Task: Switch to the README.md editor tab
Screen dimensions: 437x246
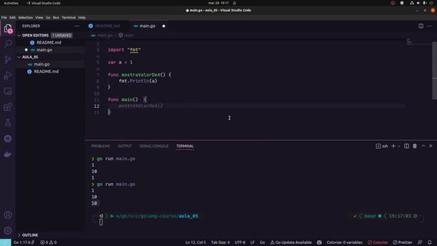Action: [x=108, y=26]
